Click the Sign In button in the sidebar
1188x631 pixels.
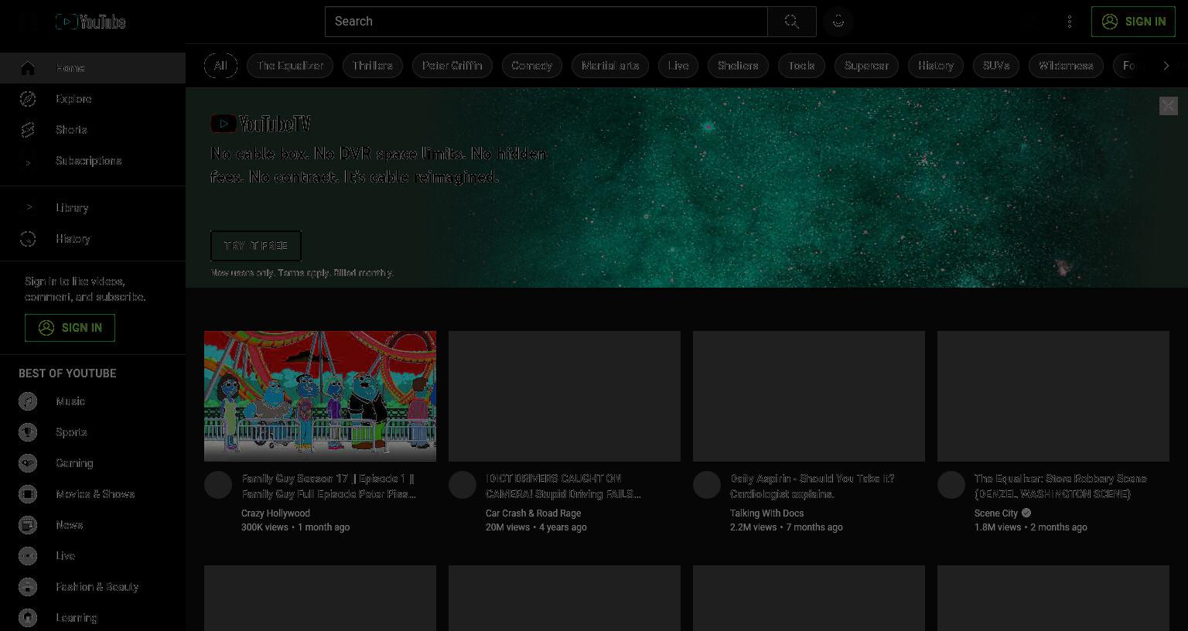(x=70, y=328)
